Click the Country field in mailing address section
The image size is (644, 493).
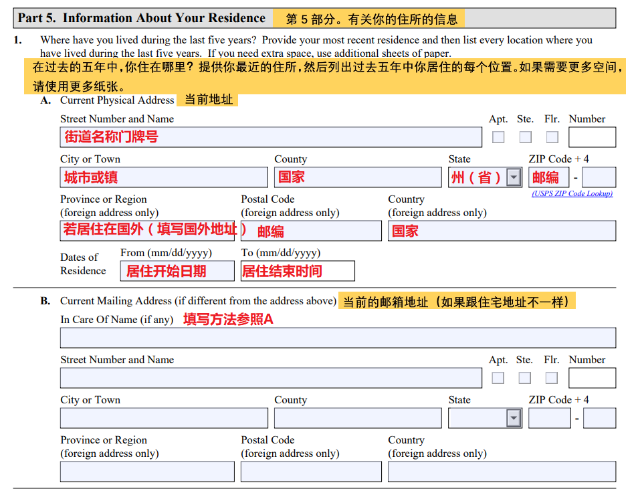(502, 472)
